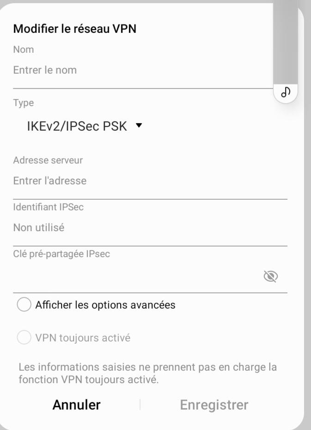Tap the 'Type' label
This screenshot has height=430, width=311.
(24, 103)
